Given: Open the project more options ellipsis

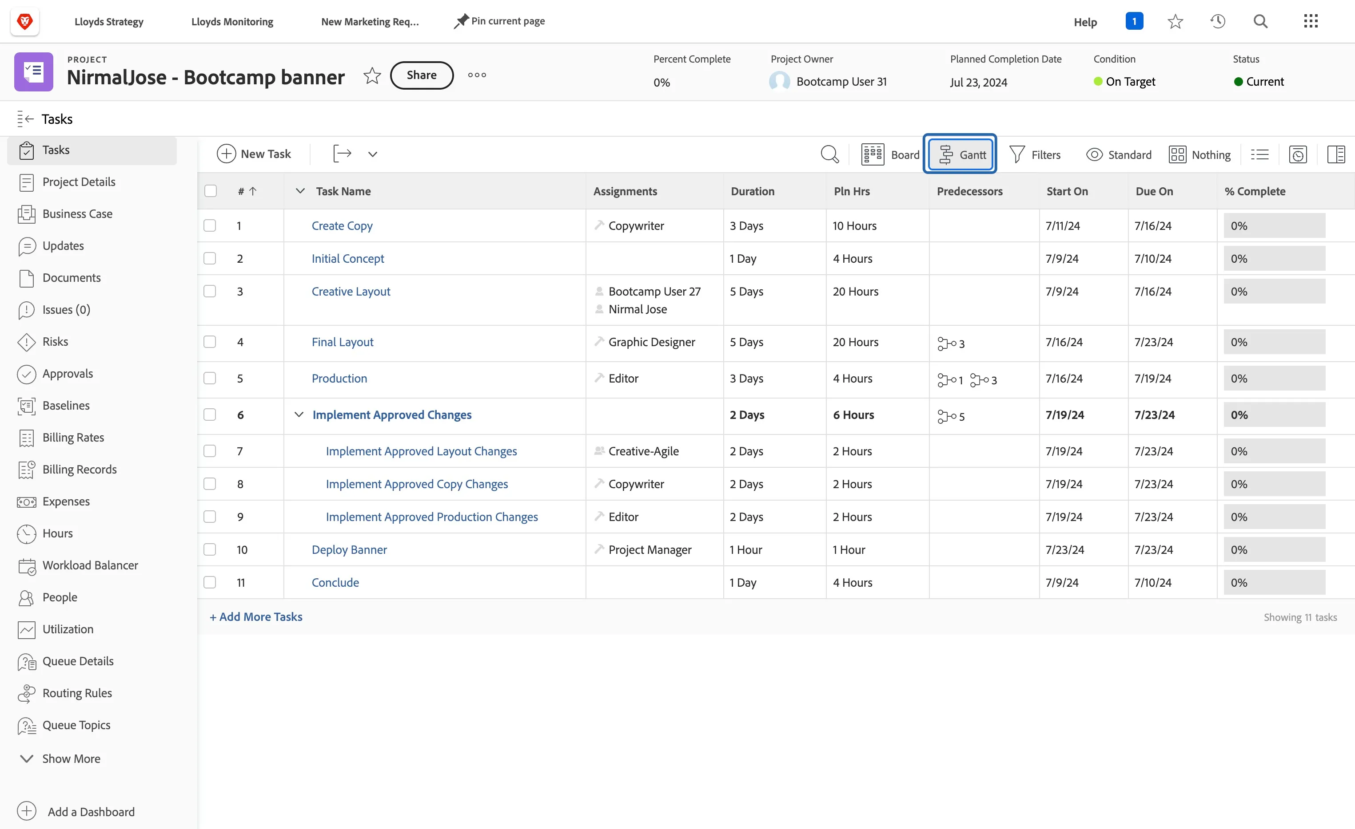Looking at the screenshot, I should [477, 75].
